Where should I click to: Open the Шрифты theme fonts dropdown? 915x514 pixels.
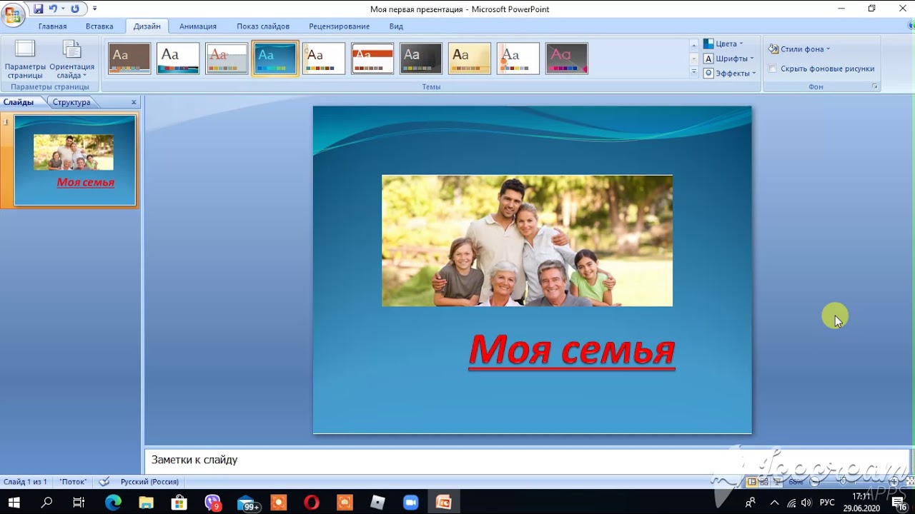tap(728, 59)
